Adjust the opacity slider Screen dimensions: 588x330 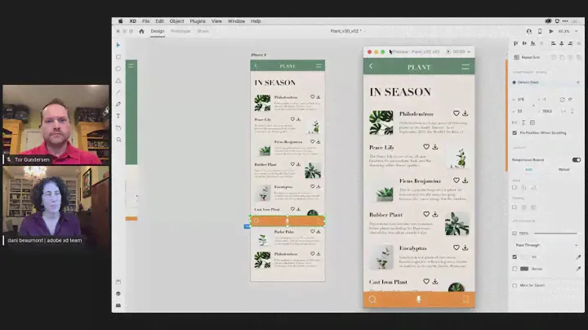pos(555,233)
